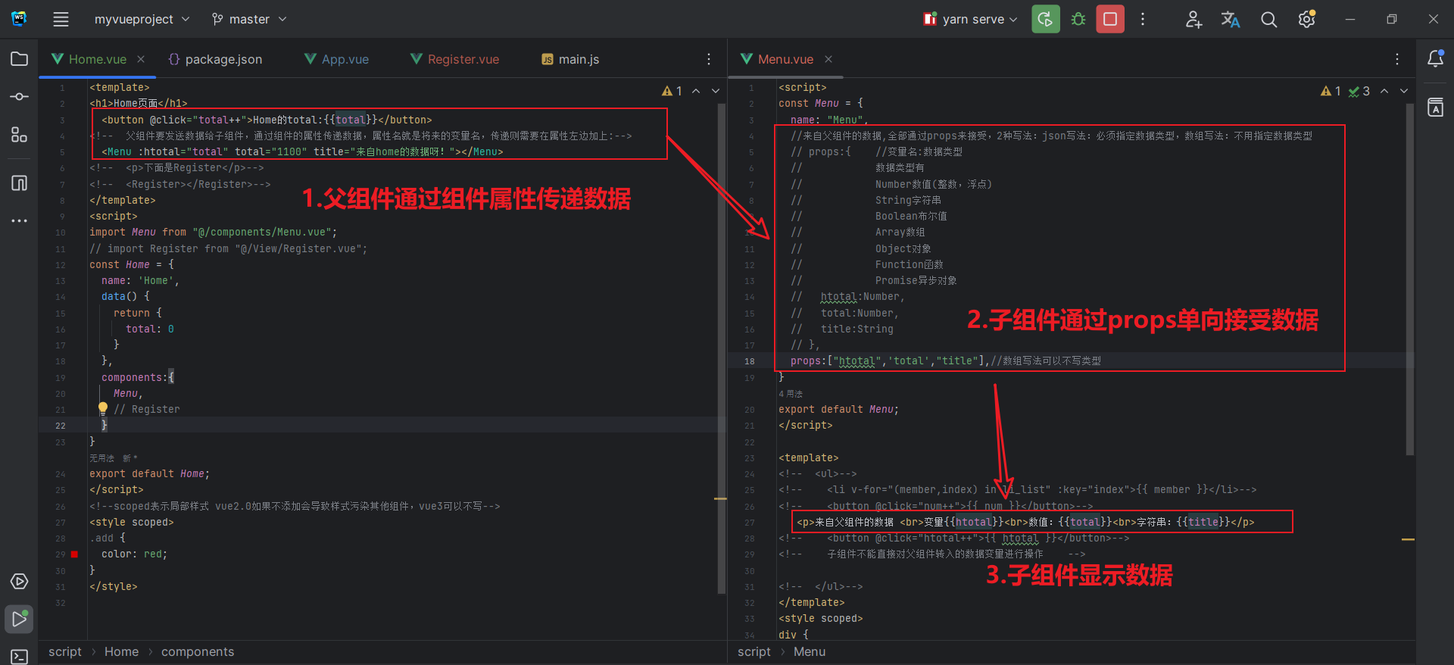Open left editor tab options menu
The width and height of the screenshot is (1454, 665).
click(709, 59)
